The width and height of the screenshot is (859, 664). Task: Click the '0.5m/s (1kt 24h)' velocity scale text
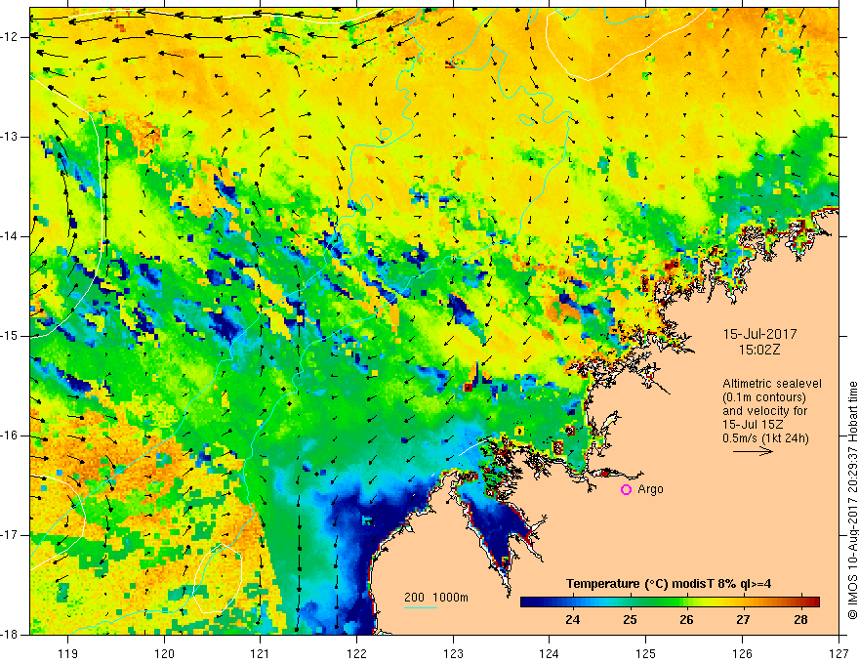765,438
